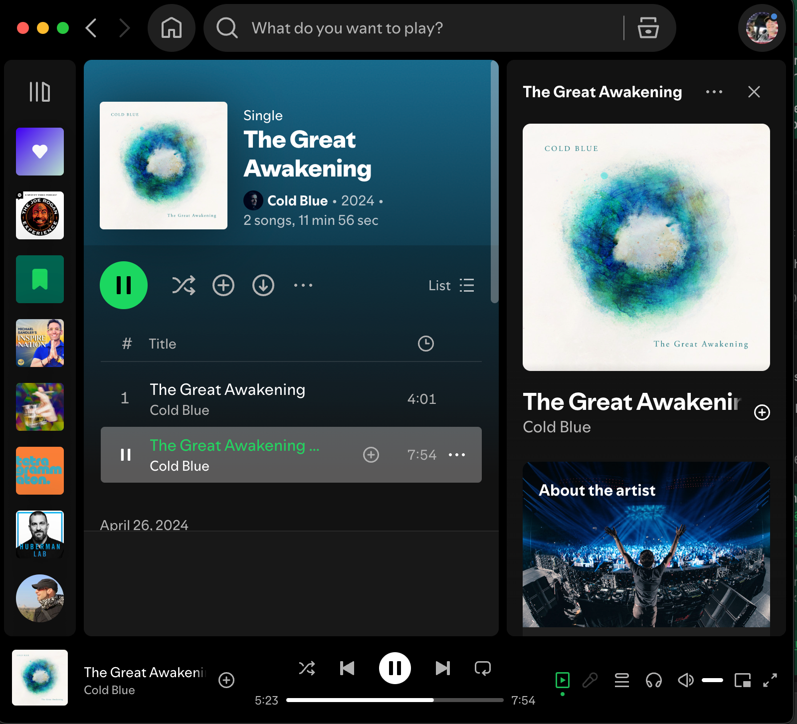Select track 1 The Great Awakening 4:01
The image size is (797, 724).
[x=291, y=399]
